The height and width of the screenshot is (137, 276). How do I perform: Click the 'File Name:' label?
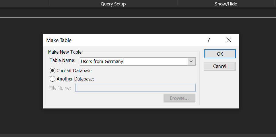point(60,88)
